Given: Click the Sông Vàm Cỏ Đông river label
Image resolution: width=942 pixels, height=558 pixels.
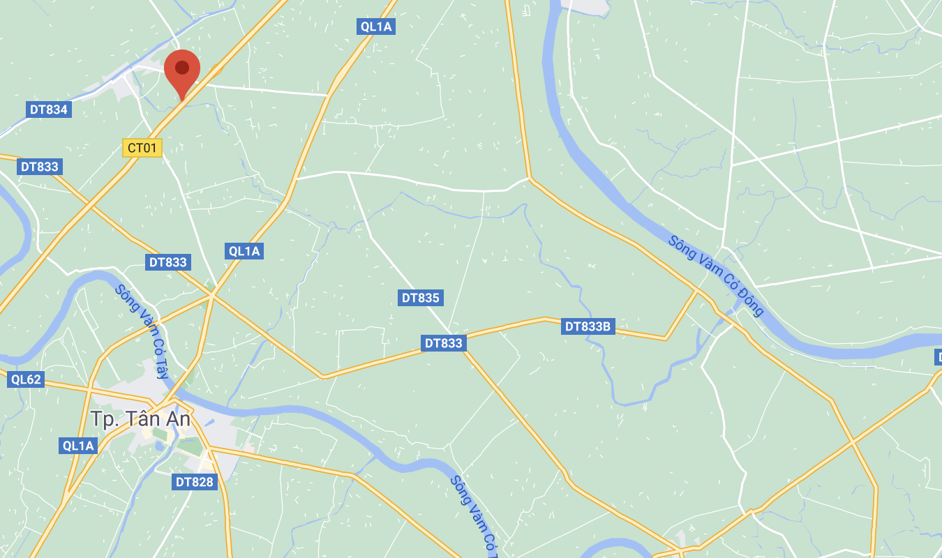Looking at the screenshot, I should pos(717,275).
